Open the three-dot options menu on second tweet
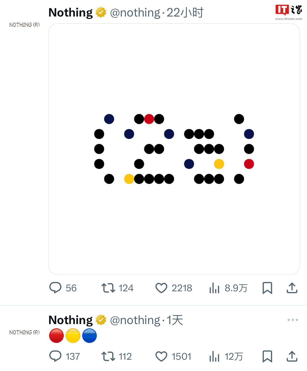The image size is (307, 371). 292,319
